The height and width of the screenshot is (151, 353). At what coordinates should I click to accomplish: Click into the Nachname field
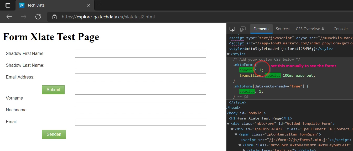(141, 110)
